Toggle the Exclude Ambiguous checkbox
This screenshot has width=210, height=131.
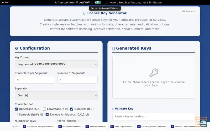click(x=47, y=115)
